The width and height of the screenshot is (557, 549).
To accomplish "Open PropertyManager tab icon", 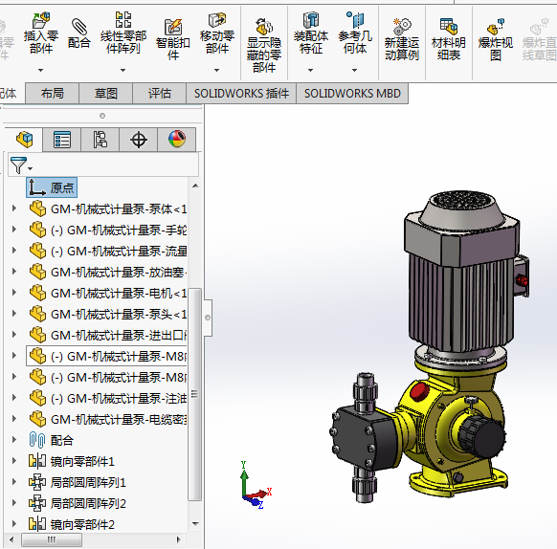I will 62,140.
